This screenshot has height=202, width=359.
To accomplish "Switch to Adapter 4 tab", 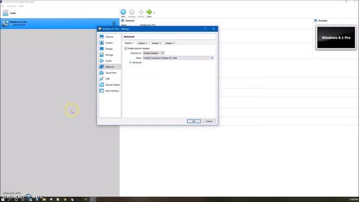I will 169,43.
